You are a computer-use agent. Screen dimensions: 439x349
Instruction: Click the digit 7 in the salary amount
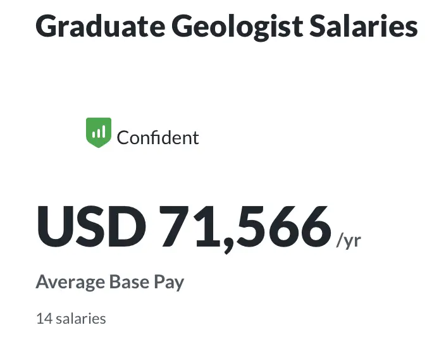tap(174, 226)
